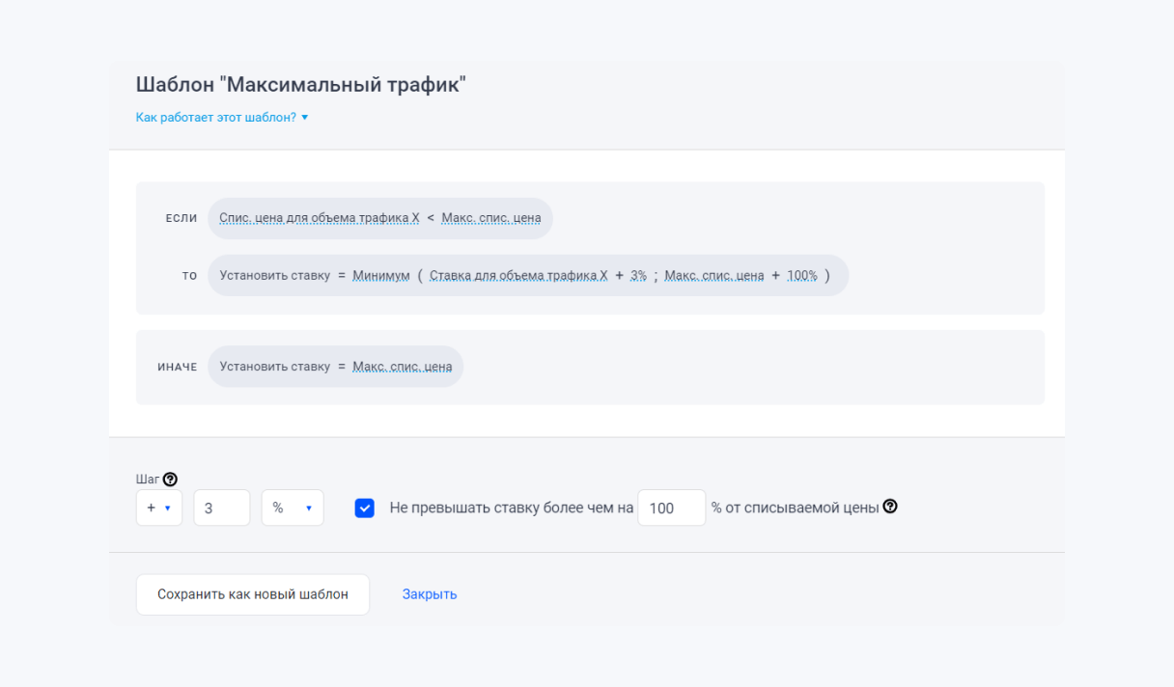1174x687 pixels.
Task: Select Макс. спис. цена in the ИНАЧЕ row
Action: click(x=403, y=366)
